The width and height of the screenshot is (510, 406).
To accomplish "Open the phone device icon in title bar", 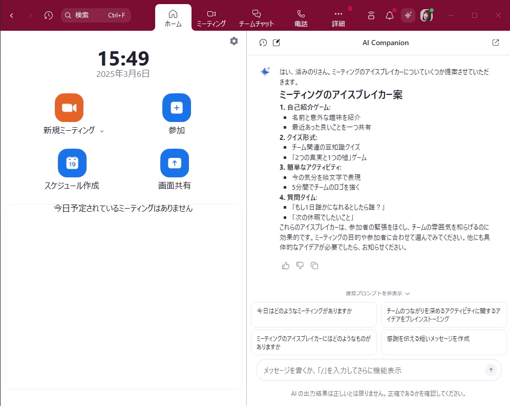I will point(371,15).
